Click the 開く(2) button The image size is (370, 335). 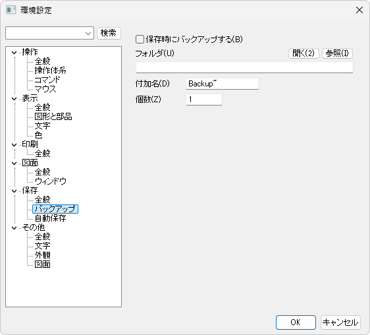304,53
